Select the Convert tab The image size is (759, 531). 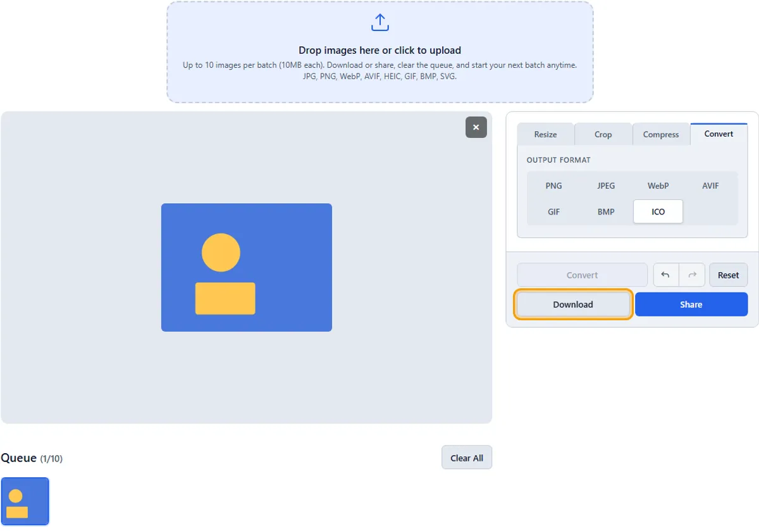tap(719, 134)
